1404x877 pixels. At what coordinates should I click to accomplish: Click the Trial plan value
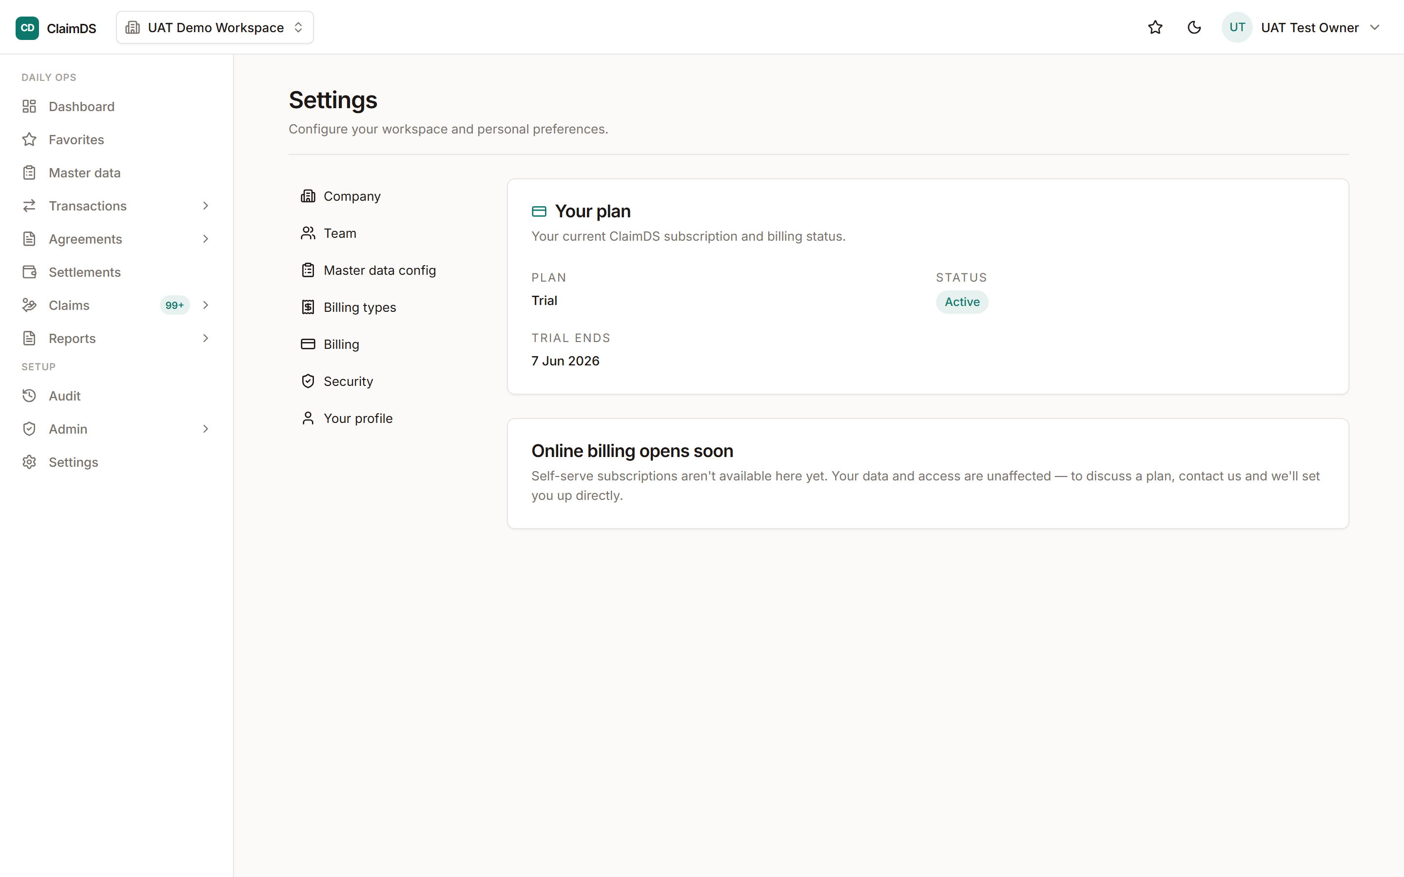point(544,301)
